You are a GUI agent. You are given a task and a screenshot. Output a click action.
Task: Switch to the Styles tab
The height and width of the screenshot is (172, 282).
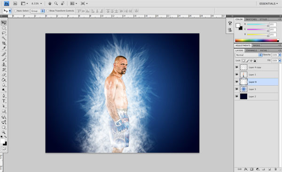coord(263,19)
